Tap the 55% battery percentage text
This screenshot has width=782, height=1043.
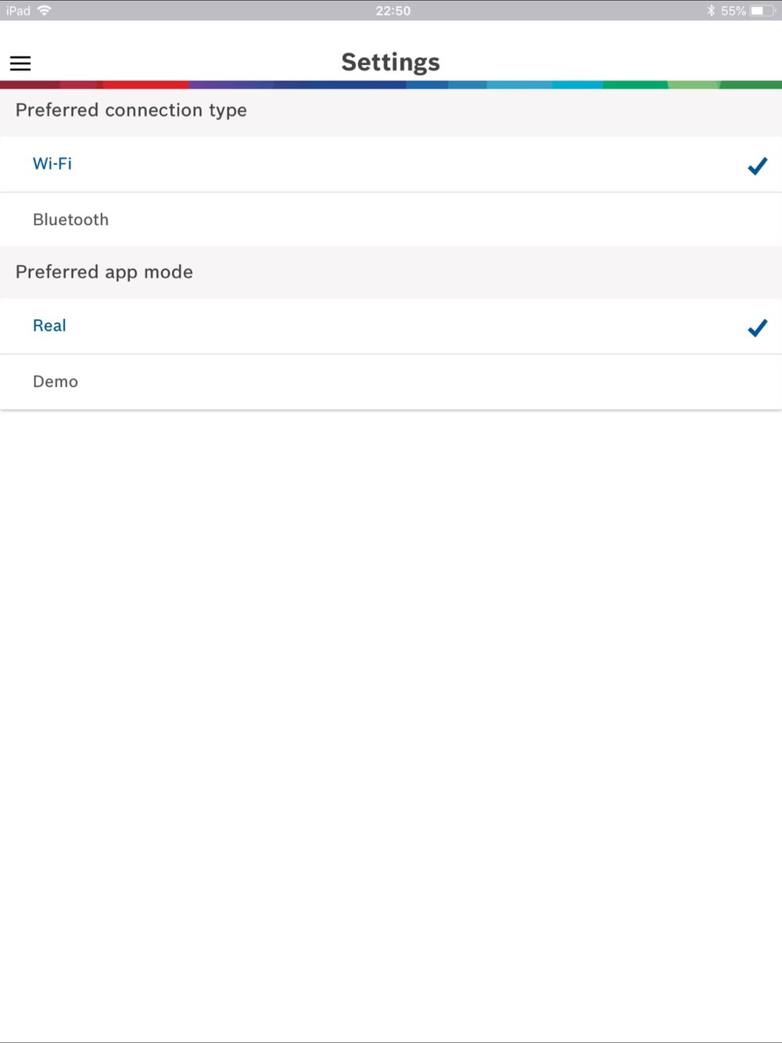point(734,11)
